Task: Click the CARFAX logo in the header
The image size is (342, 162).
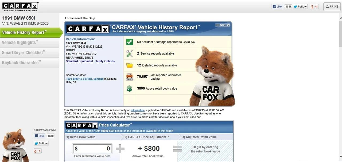Action: [21, 6]
